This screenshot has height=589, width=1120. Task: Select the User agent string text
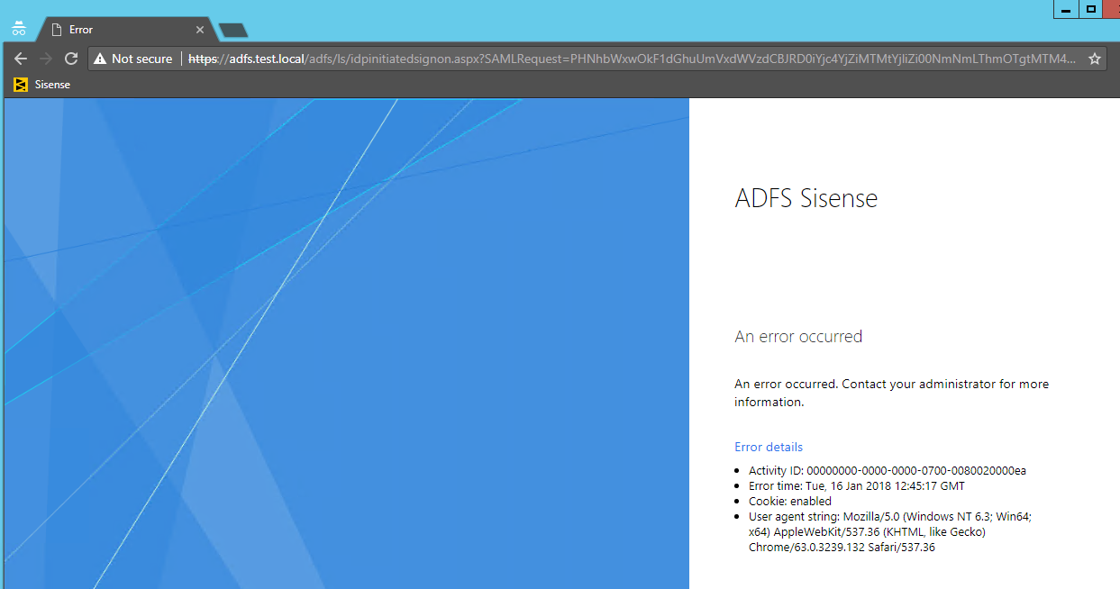pos(890,531)
